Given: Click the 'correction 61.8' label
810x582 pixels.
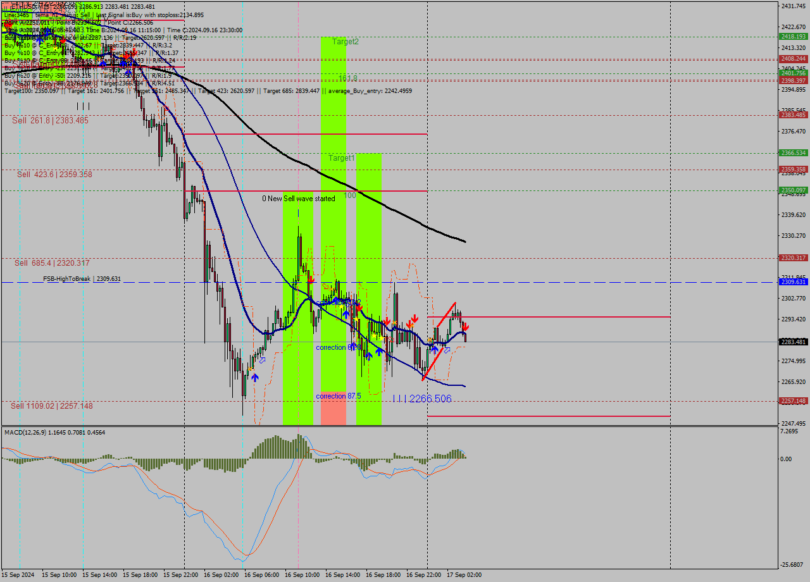Looking at the screenshot, I should click(339, 348).
